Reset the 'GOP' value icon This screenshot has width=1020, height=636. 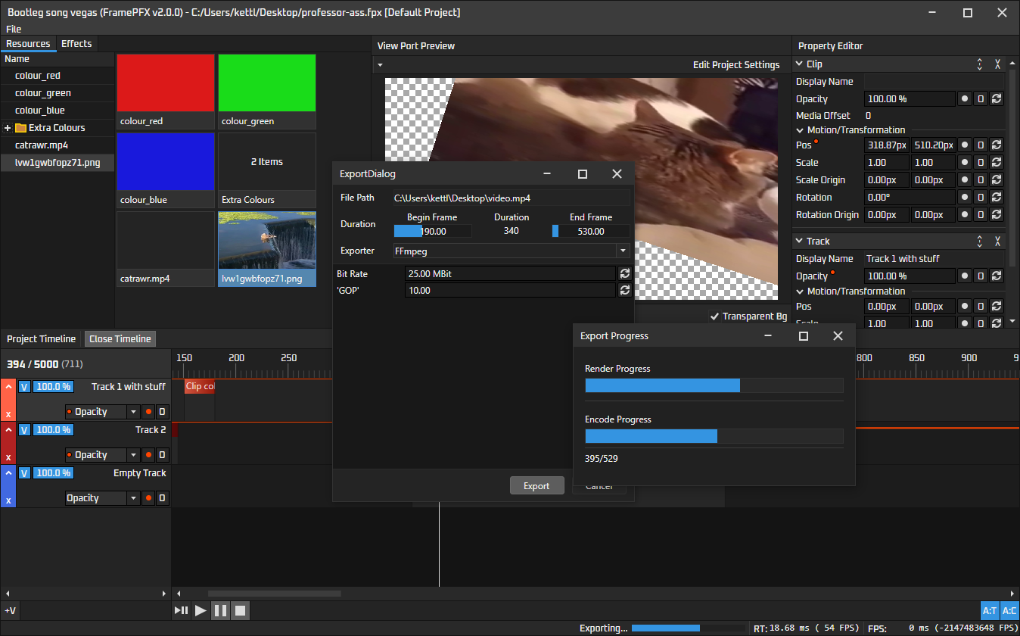click(x=625, y=290)
